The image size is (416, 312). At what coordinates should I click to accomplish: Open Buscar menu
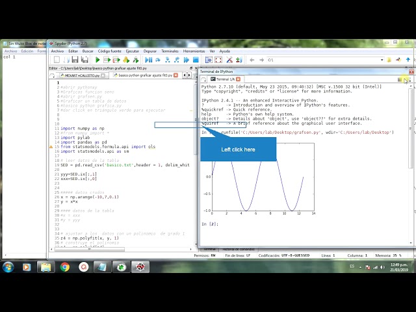tap(88, 51)
